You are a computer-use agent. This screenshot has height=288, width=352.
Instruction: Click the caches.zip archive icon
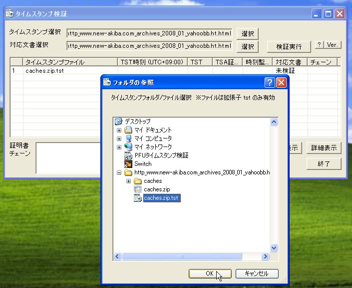pos(138,189)
